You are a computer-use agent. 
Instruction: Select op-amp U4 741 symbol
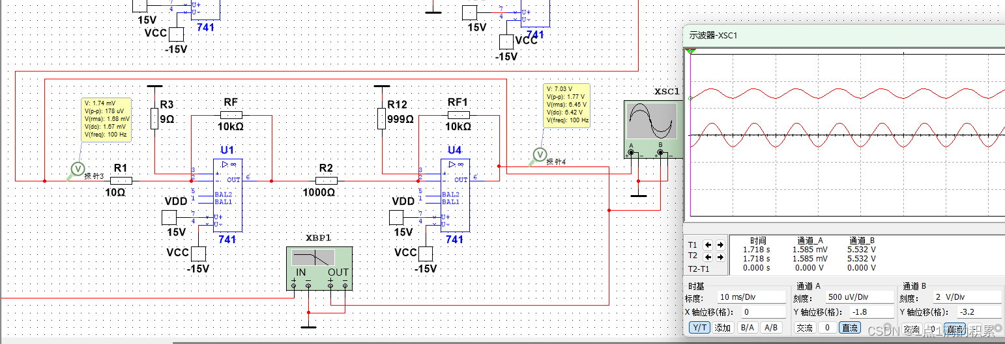[454, 195]
